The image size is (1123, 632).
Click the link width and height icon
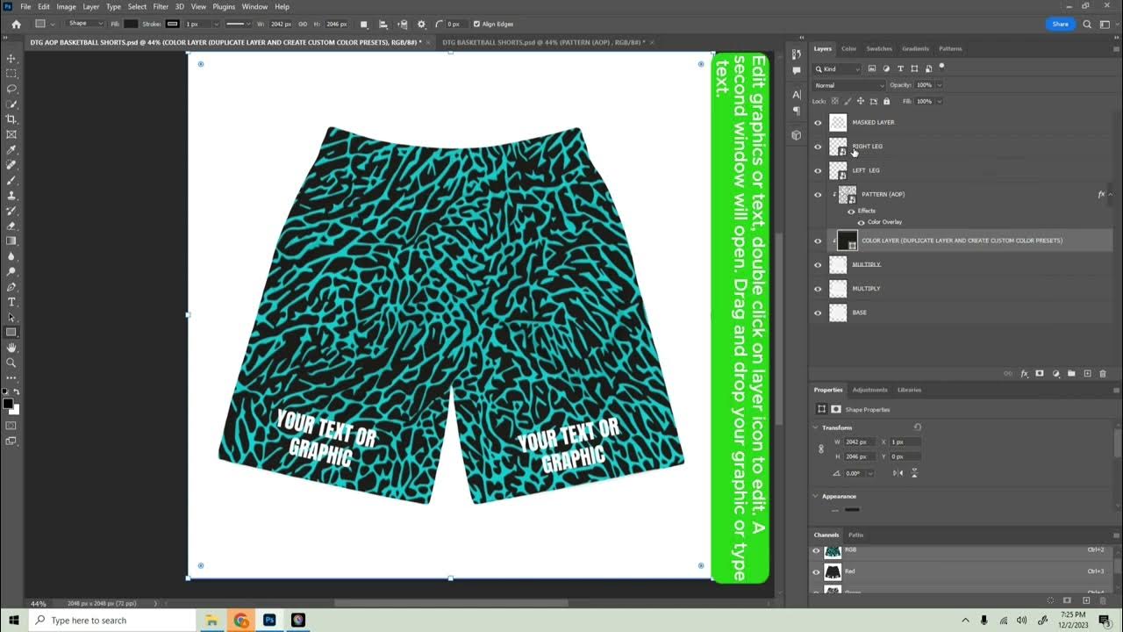click(303, 24)
